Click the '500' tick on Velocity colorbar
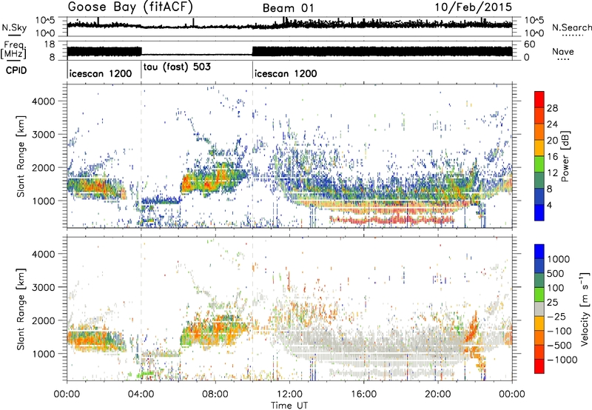The image size is (592, 410). (556, 273)
